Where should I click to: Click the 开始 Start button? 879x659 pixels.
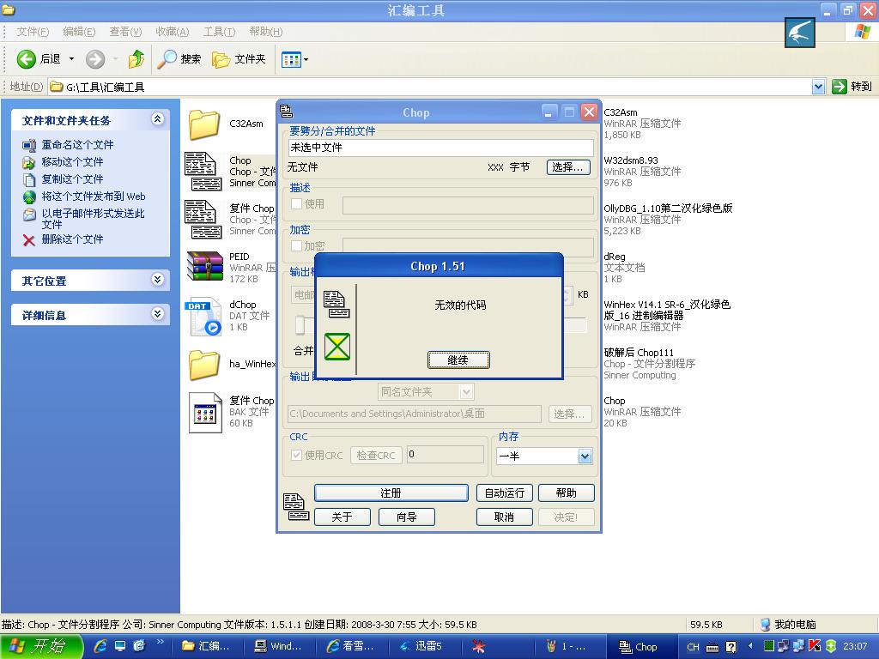coord(42,646)
